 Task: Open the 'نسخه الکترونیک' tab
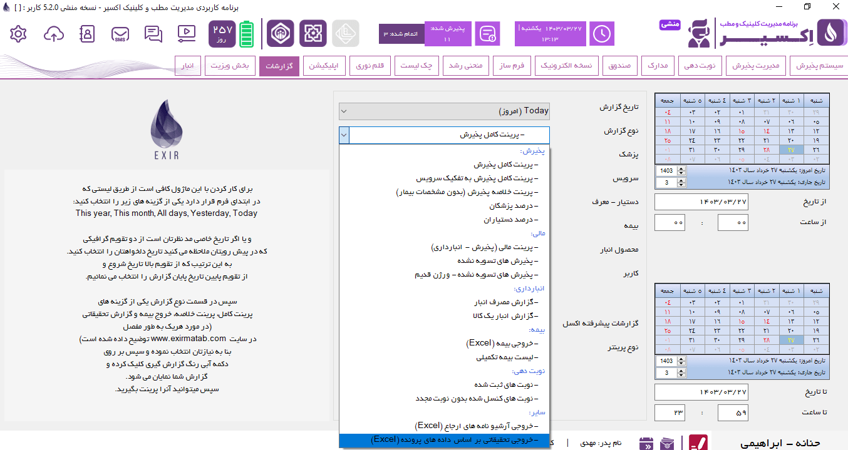(568, 66)
